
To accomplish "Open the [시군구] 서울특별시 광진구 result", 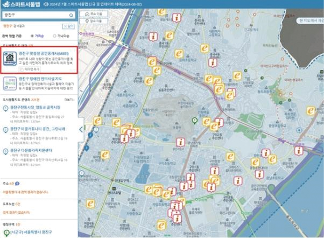I will (x=31, y=232).
